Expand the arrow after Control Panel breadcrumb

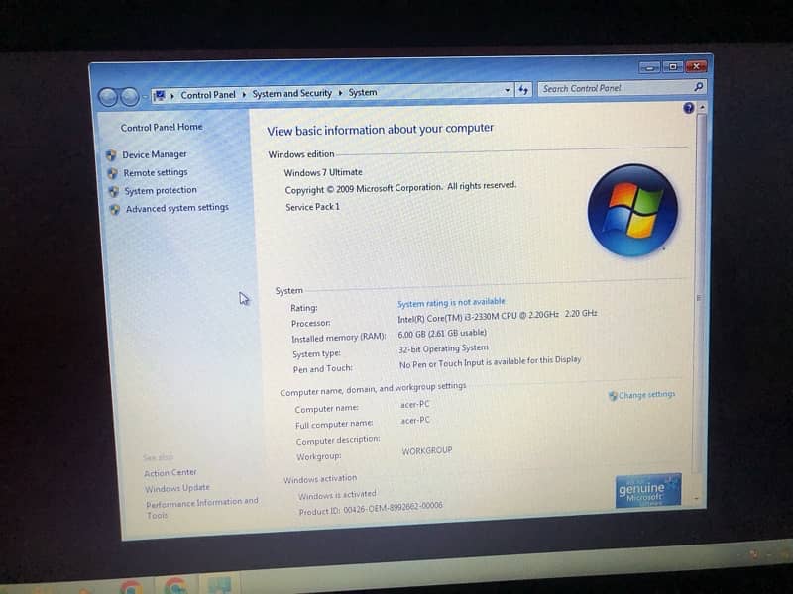click(x=244, y=95)
